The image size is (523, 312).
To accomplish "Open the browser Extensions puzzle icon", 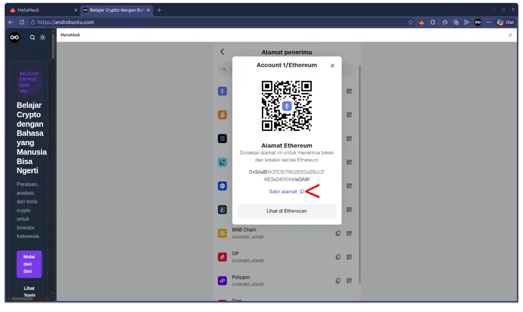I will point(433,22).
